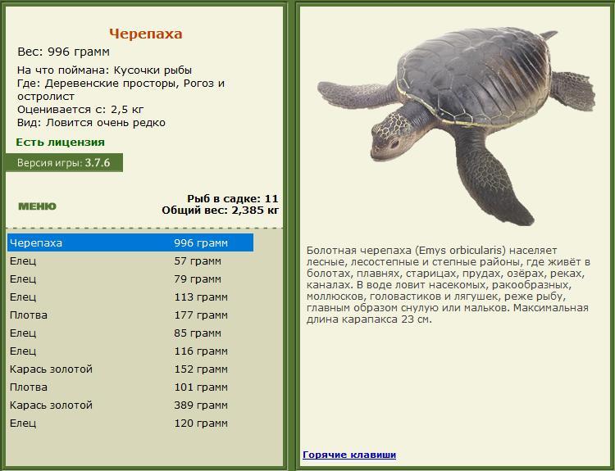Open the МЕНЮ button
Screen dimensions: 615x471
point(37,206)
